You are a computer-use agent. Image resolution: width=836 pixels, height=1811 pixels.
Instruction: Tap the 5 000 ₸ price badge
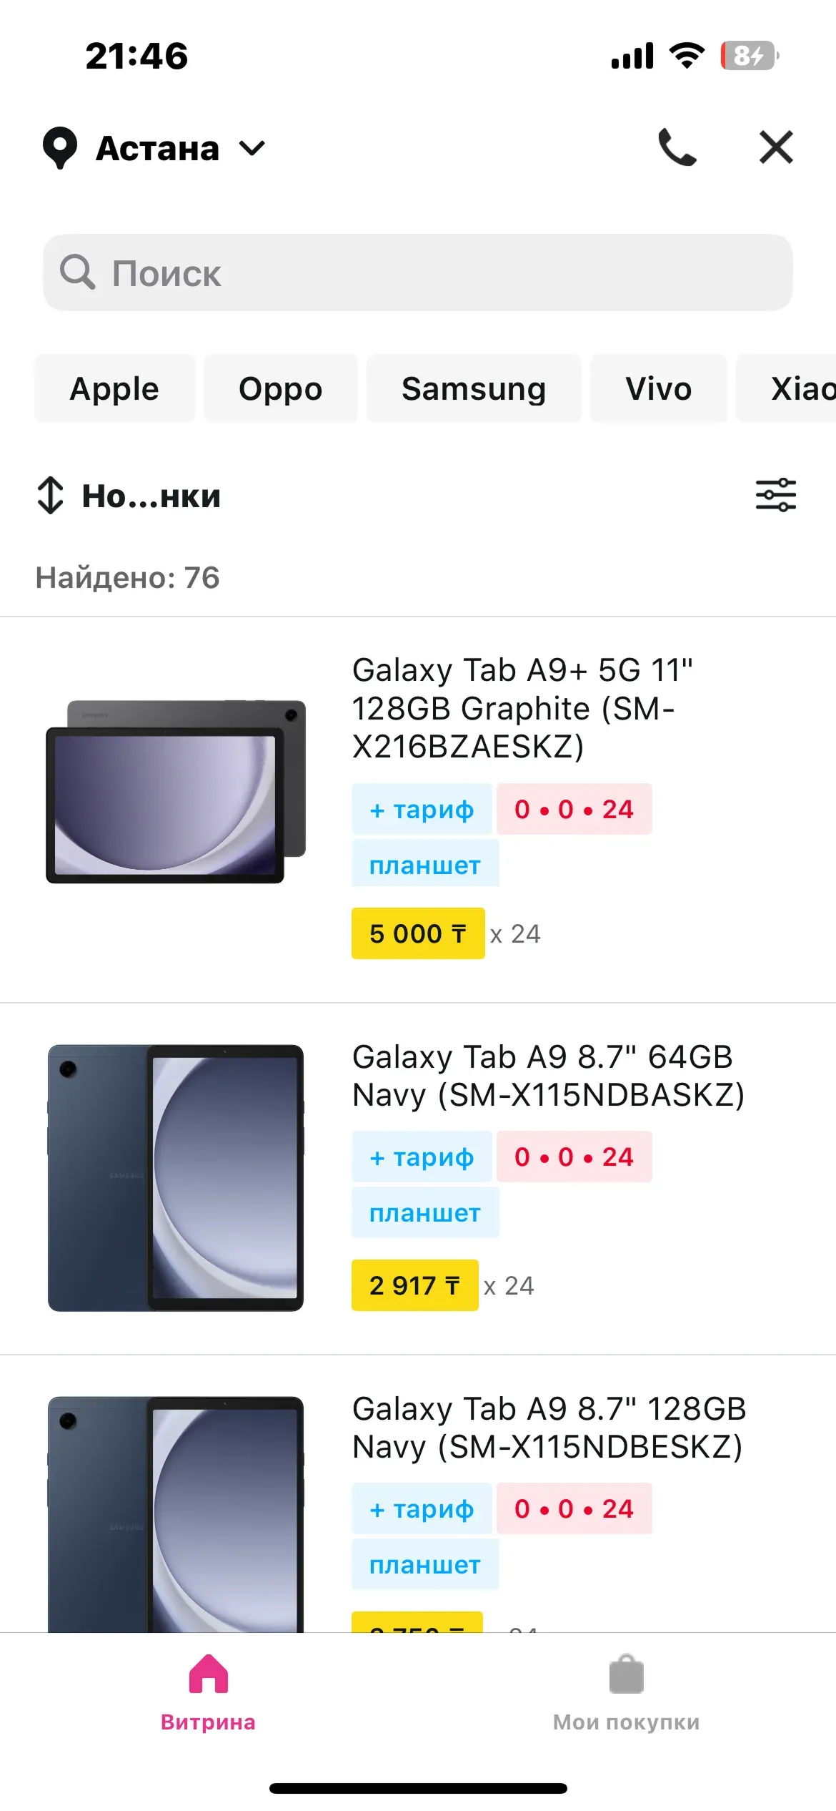[x=418, y=933]
